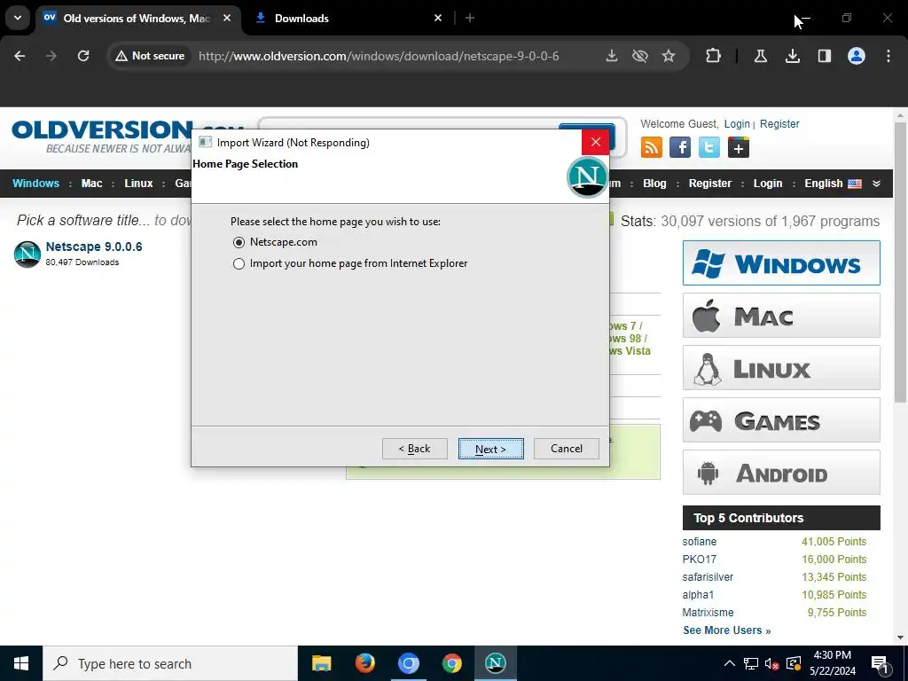Switch to the Old versions of Windows tab
Viewport: 908px width, 681px height.
coord(136,18)
